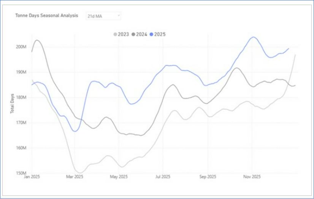Toggle the 2023 series legend label
Image resolution: width=314 pixels, height=199 pixels.
[x=123, y=34]
